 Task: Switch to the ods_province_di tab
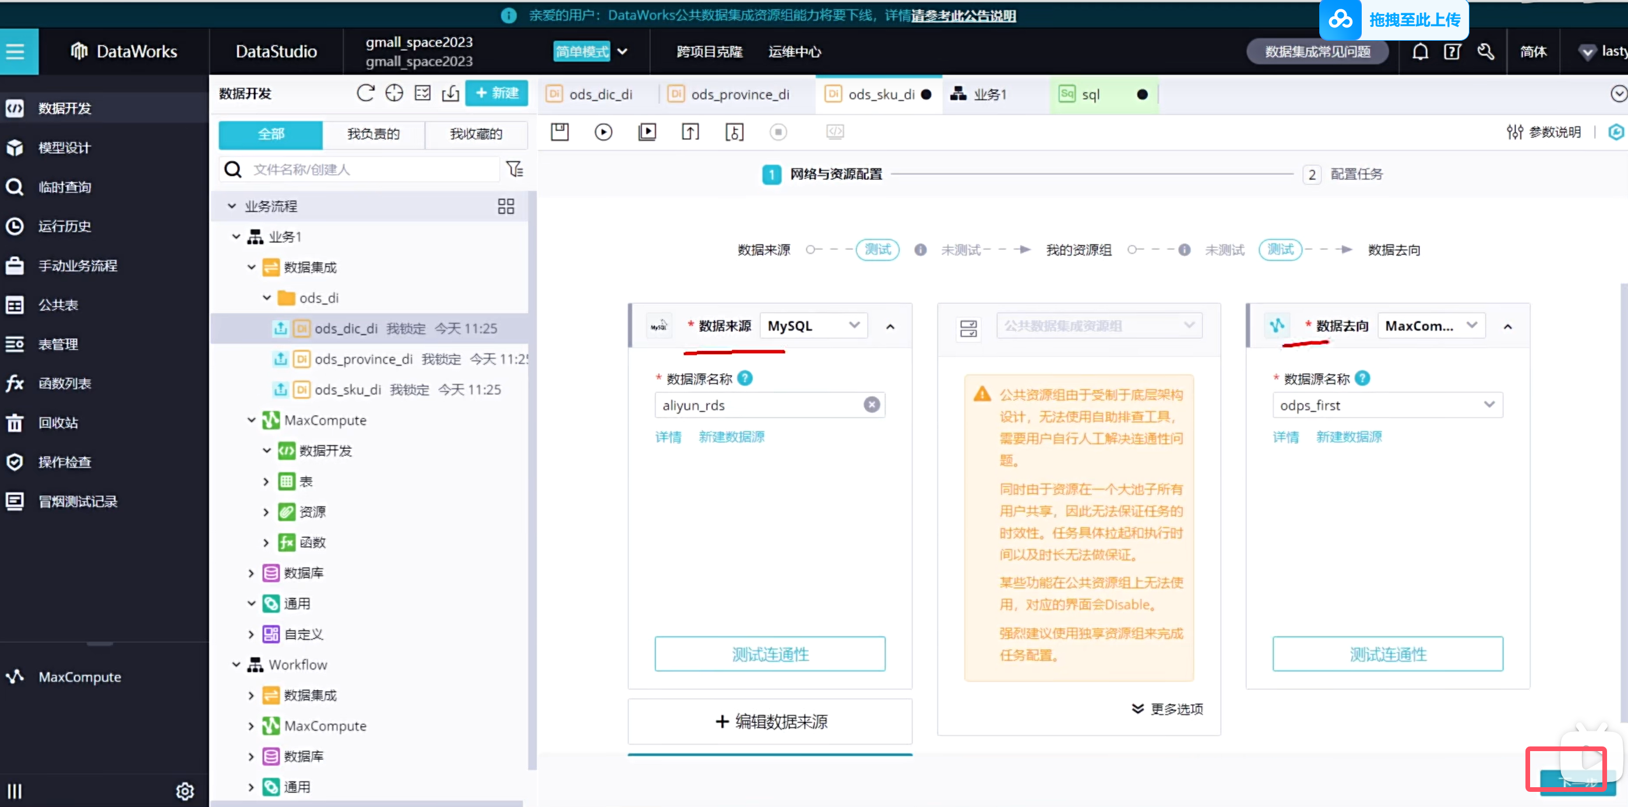739,95
